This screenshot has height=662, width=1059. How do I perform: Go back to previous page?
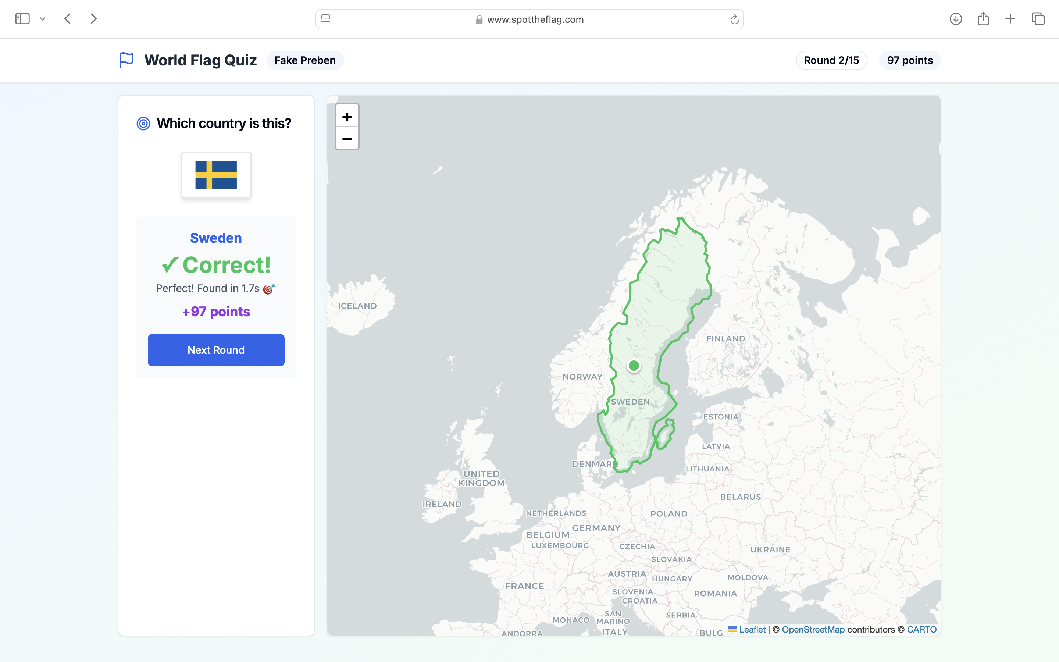(67, 19)
